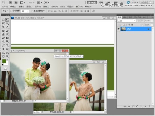
Task: Toggle lock all in Layers panel
Action: 132,25
